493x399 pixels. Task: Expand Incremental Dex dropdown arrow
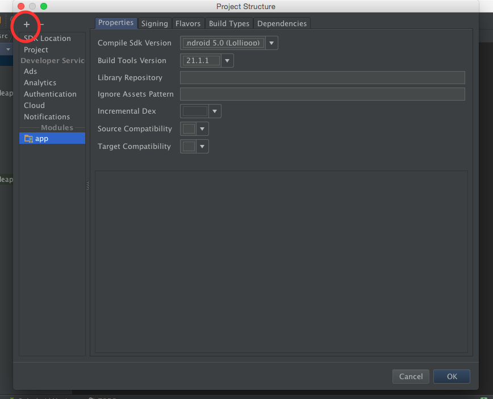coord(215,111)
